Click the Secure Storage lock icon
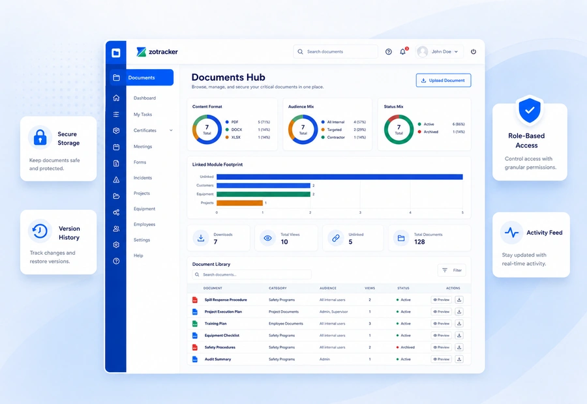 coord(40,137)
